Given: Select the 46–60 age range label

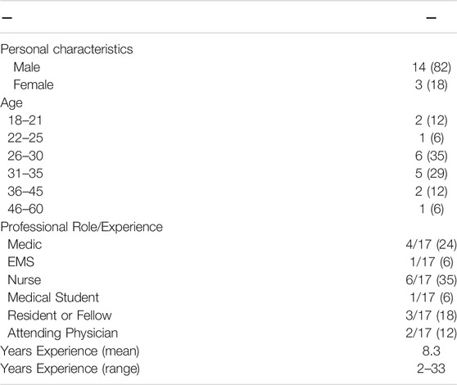Looking at the screenshot, I should pos(25,209).
